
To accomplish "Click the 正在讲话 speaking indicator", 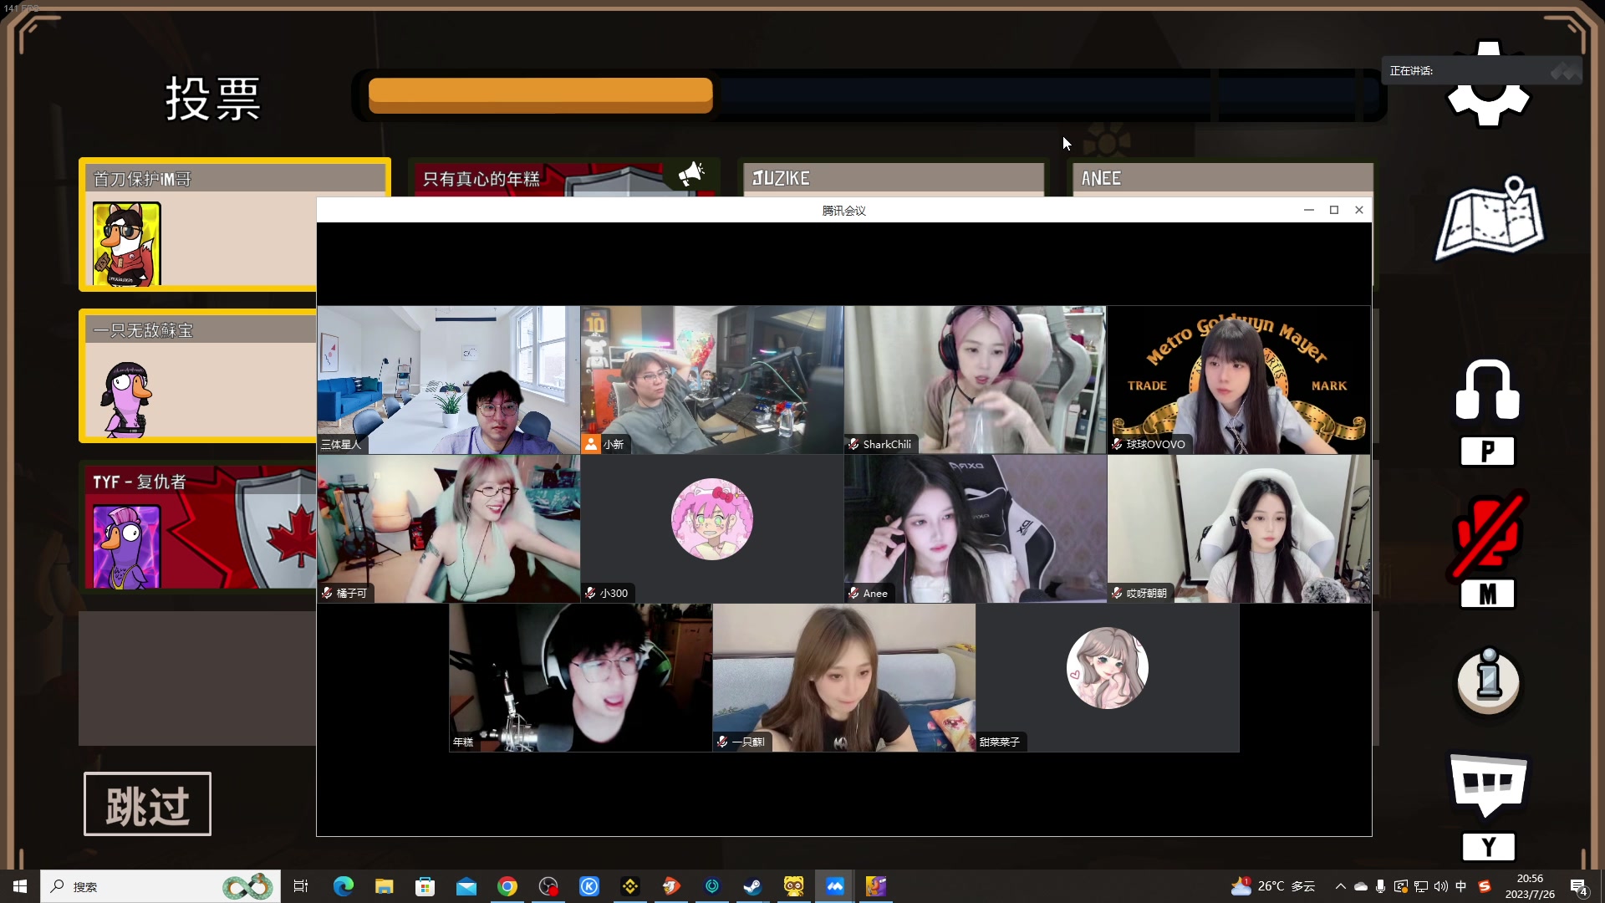I will tap(1482, 71).
